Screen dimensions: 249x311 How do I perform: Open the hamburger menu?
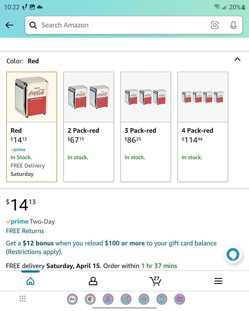(218, 281)
